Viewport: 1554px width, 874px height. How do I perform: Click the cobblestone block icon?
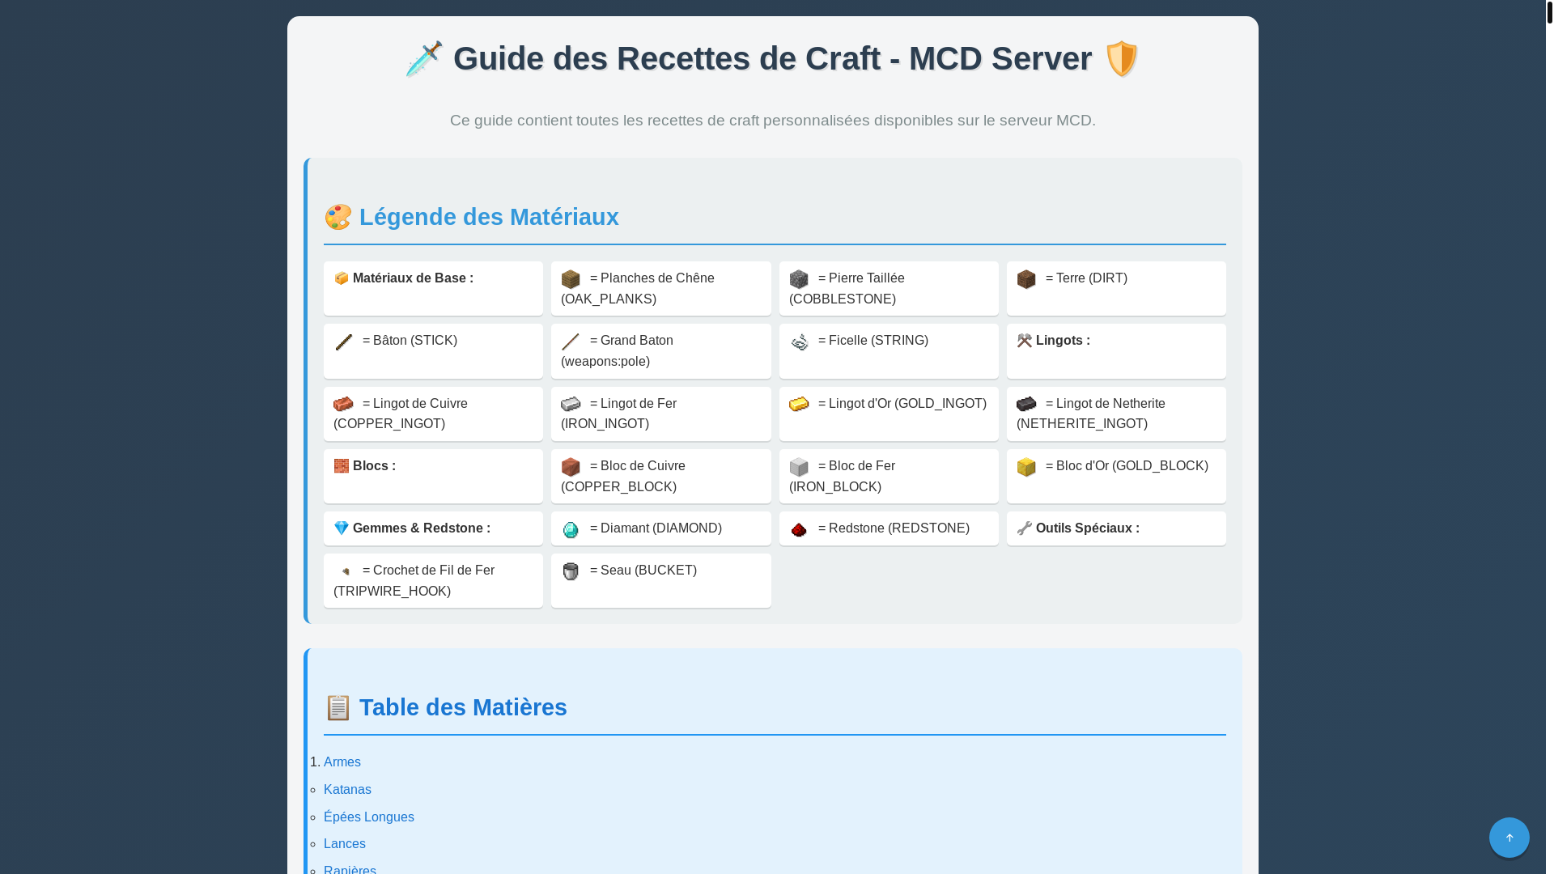click(799, 279)
